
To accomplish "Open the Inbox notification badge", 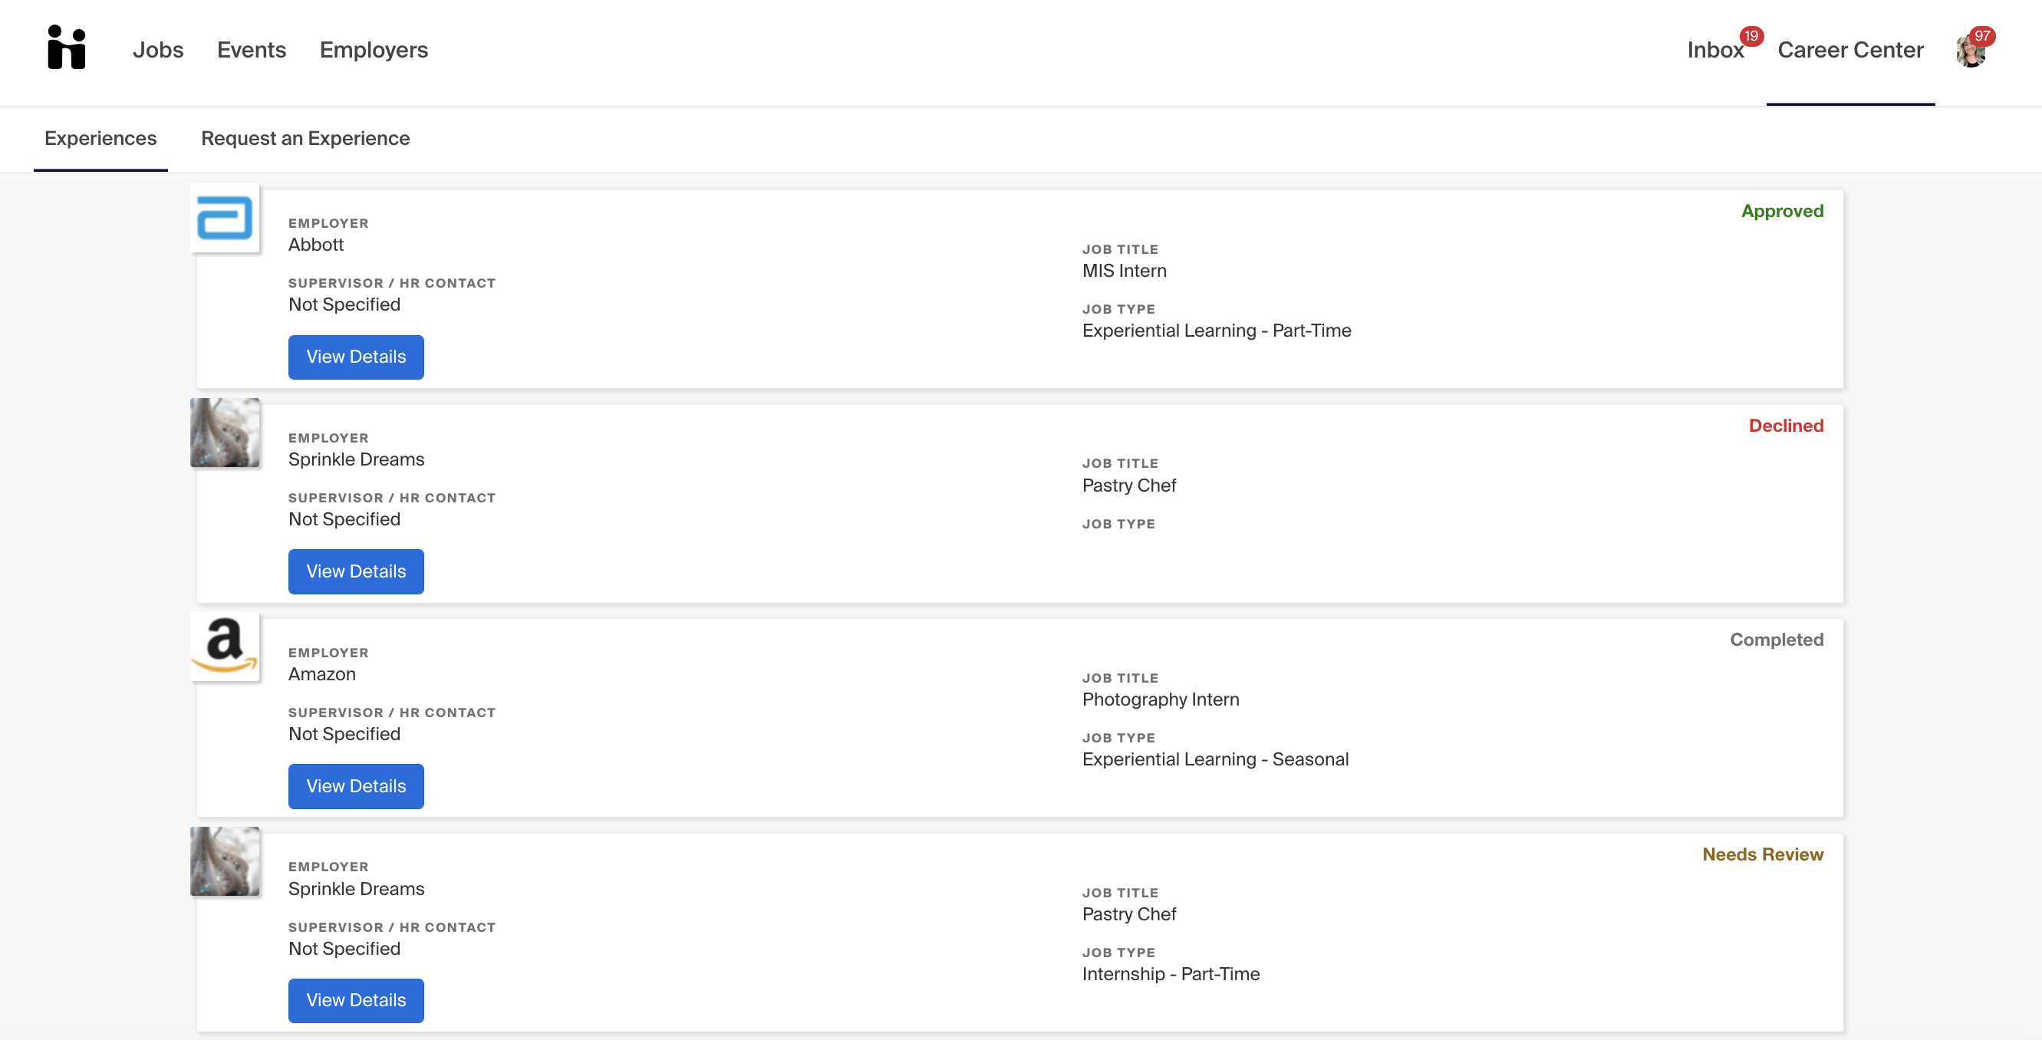I will point(1751,36).
